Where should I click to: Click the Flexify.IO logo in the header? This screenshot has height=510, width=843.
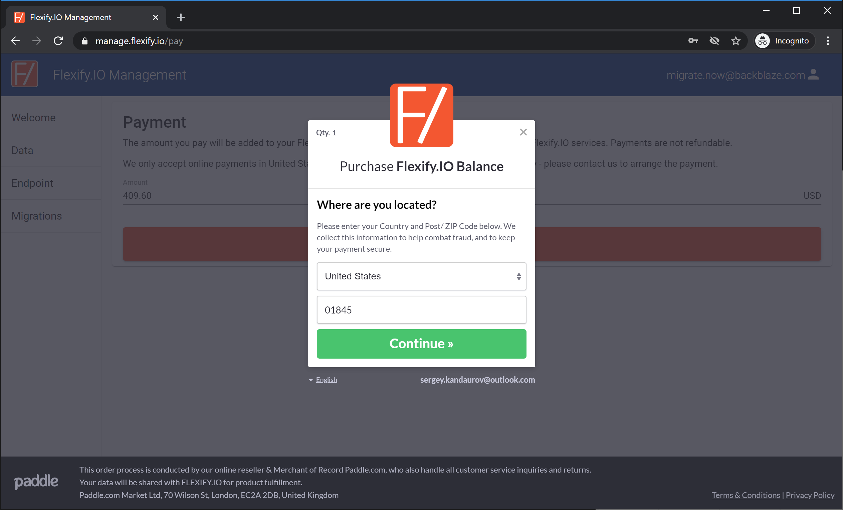point(25,74)
